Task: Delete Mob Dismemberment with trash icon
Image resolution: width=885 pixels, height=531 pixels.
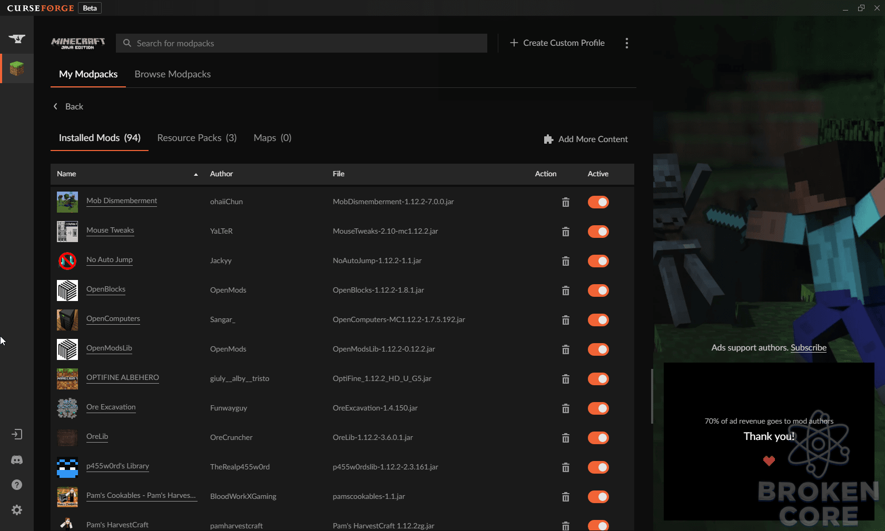Action: point(566,202)
